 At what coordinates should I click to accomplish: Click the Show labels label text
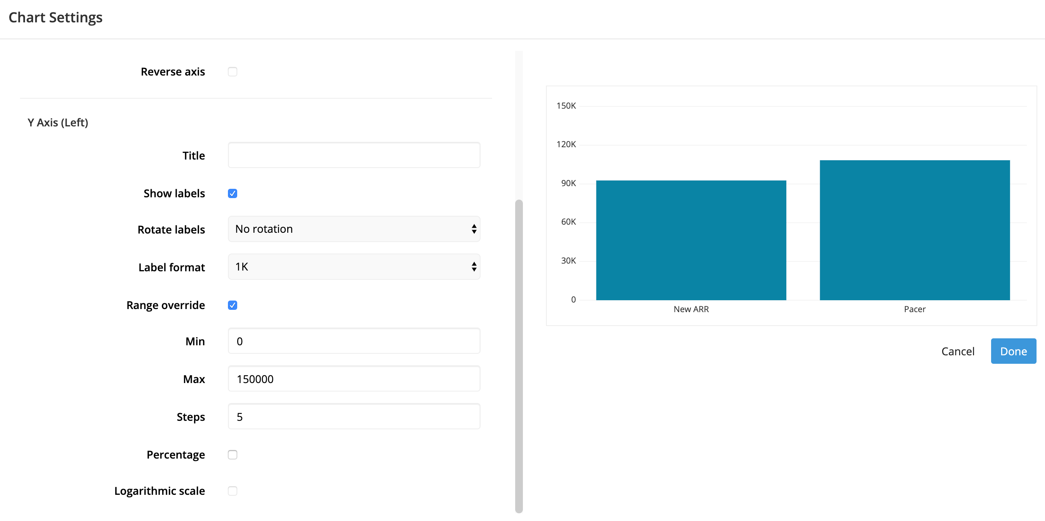coord(174,194)
